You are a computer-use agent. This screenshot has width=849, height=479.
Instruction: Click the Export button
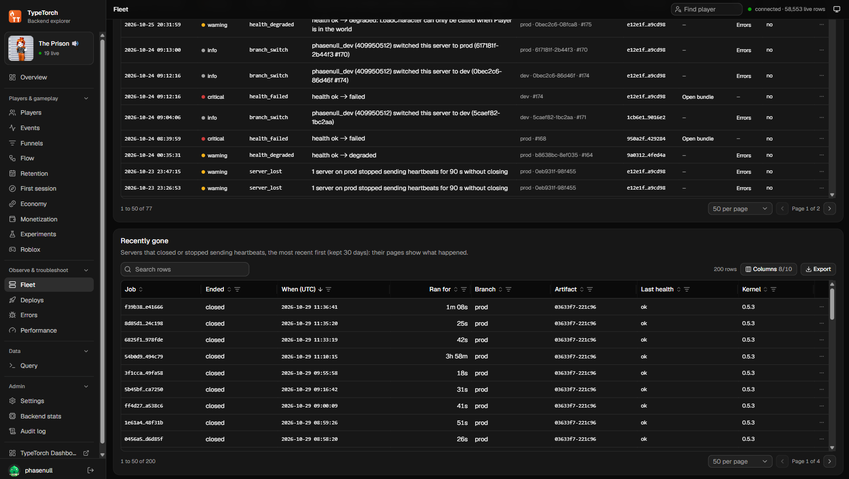point(818,270)
